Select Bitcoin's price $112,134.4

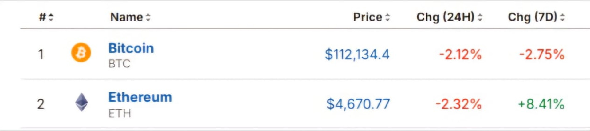pos(357,54)
